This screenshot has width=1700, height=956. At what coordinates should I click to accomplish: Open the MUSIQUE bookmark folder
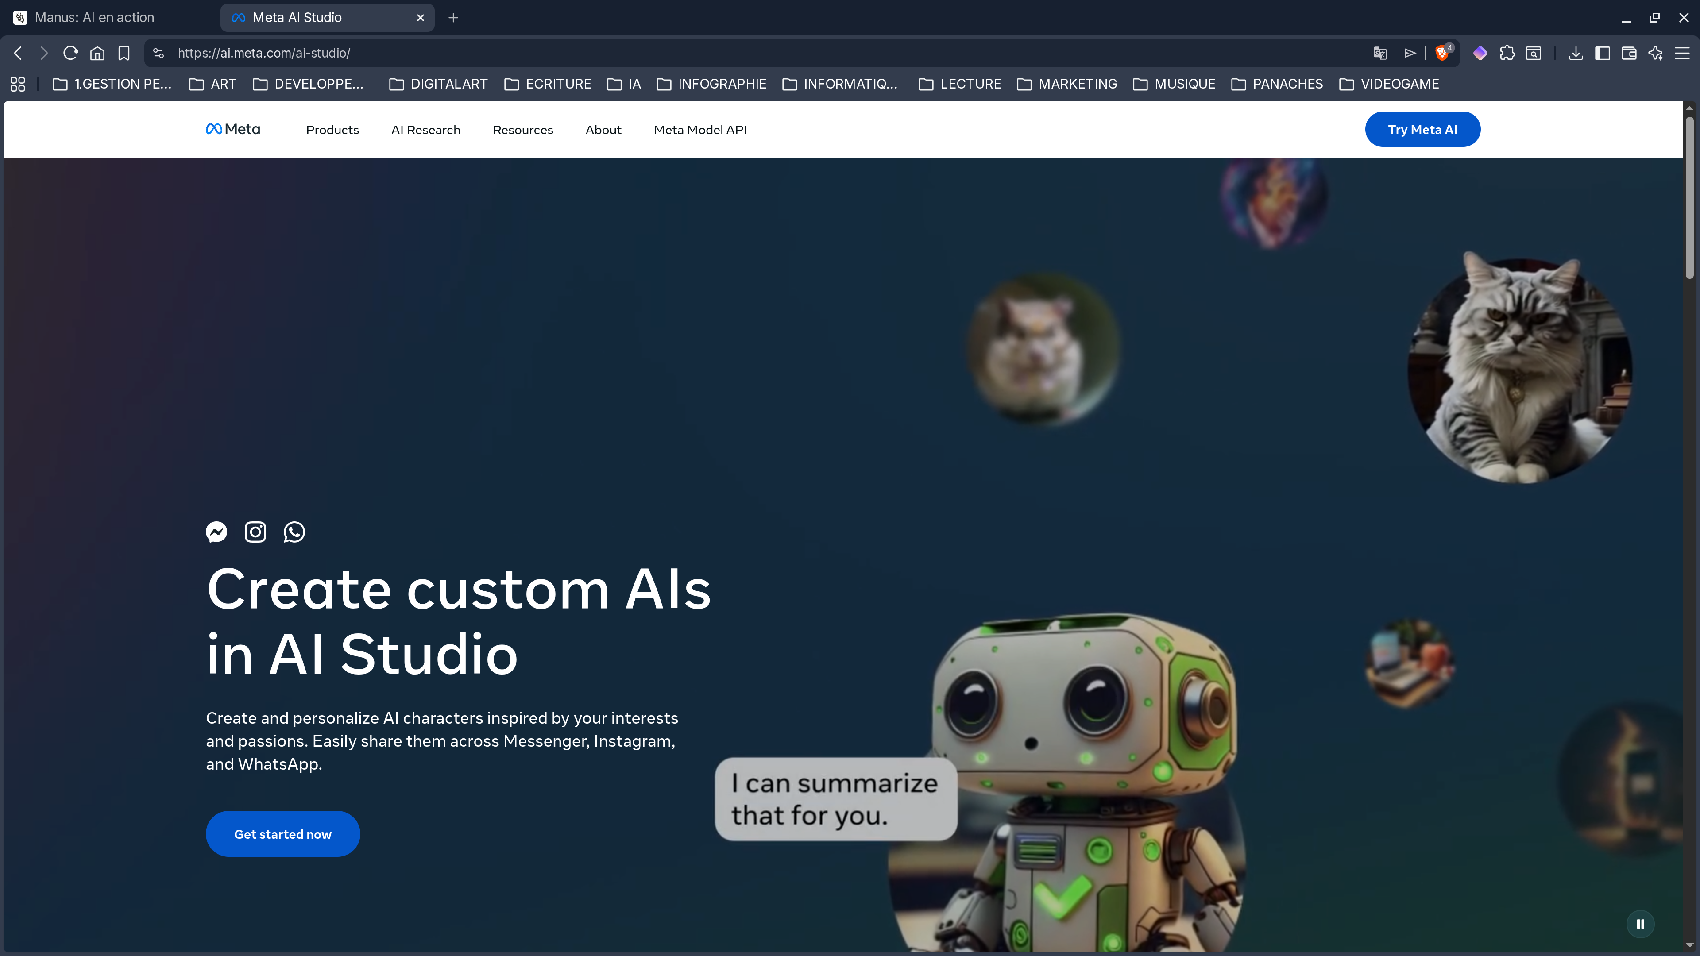(x=1174, y=84)
